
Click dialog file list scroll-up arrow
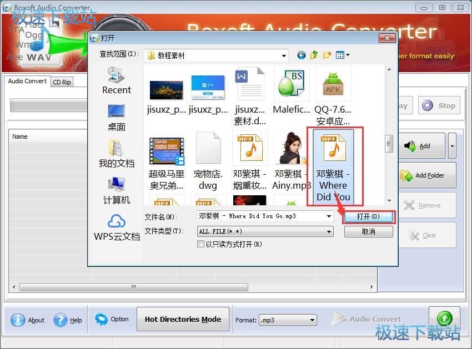(x=389, y=69)
